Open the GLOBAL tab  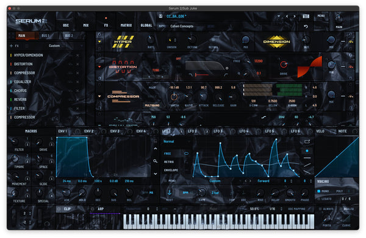point(146,26)
